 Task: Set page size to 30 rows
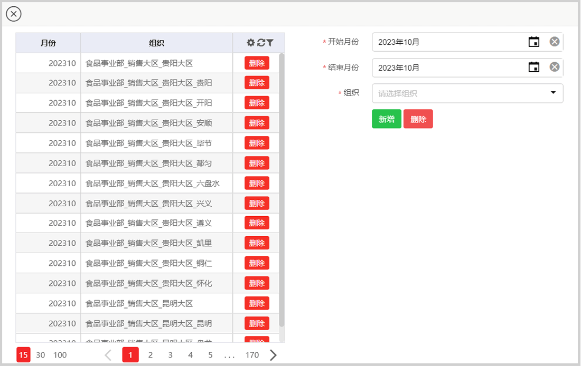(x=41, y=355)
